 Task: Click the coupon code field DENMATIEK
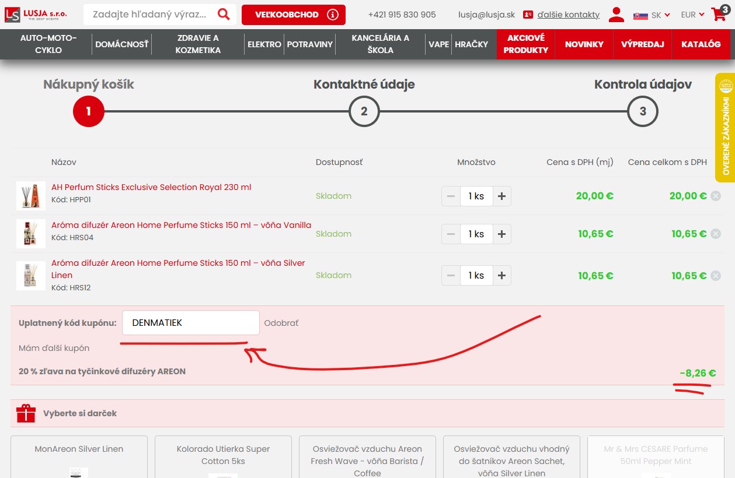[x=191, y=323]
